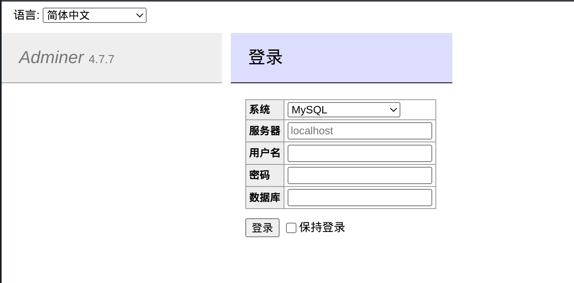The width and height of the screenshot is (574, 283).
Task: Click the chevron arrow beside 简体中文
Action: [x=140, y=16]
